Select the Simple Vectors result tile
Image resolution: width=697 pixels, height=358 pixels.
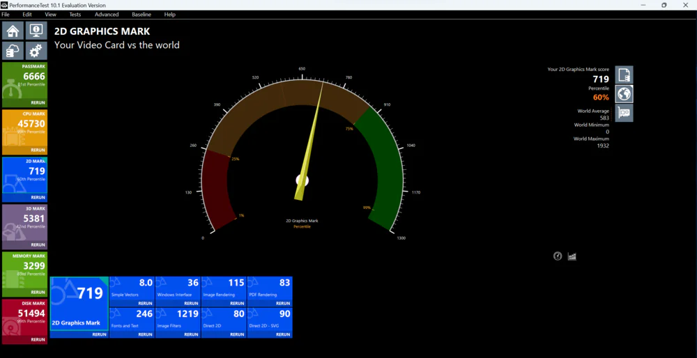(132, 288)
